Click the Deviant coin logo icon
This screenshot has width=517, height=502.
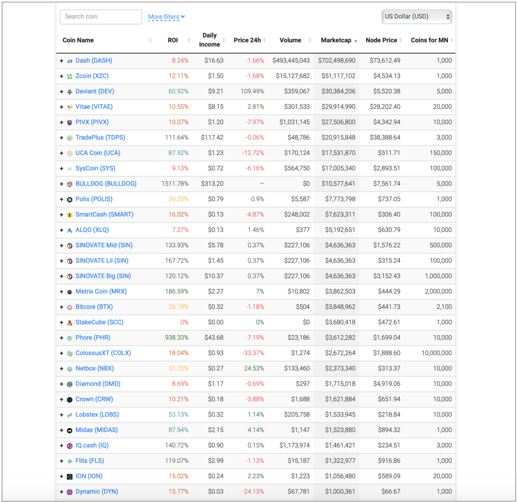(69, 92)
